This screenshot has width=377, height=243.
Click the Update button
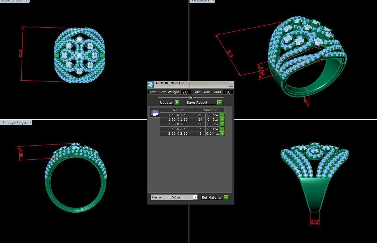click(x=167, y=103)
